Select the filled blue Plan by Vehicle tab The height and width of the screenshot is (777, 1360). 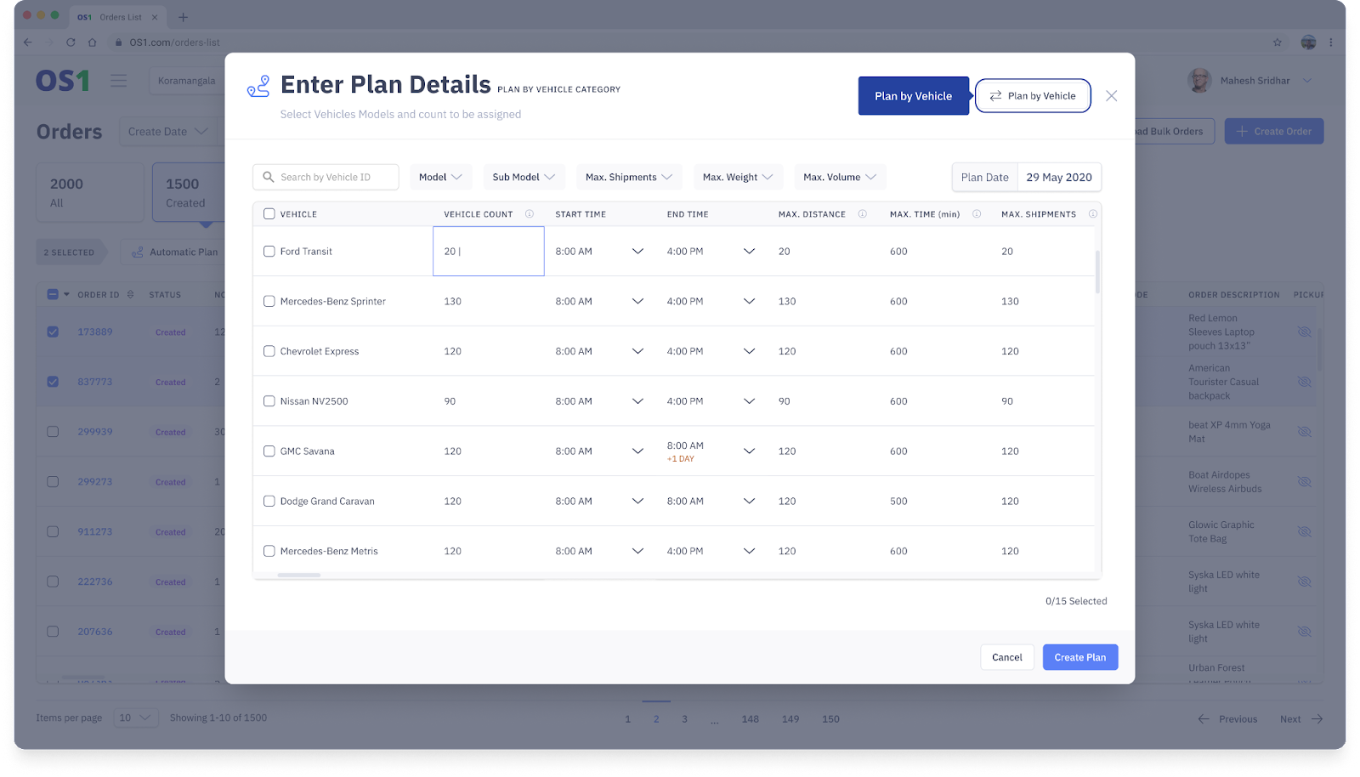[x=913, y=96]
